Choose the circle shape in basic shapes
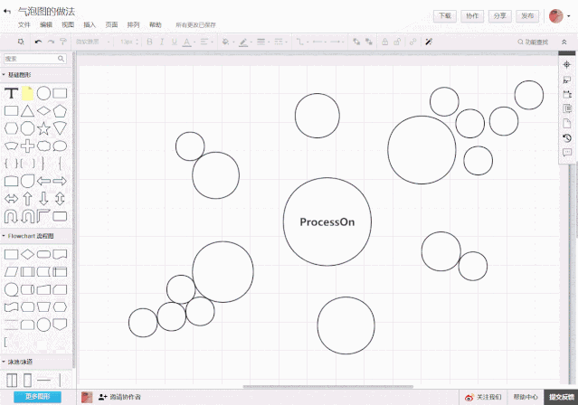Screen dimensions: 578x405 (x=43, y=93)
